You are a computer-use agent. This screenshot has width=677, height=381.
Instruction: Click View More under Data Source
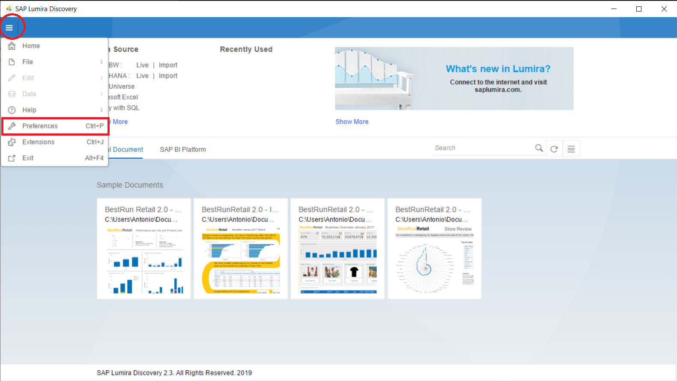(119, 121)
